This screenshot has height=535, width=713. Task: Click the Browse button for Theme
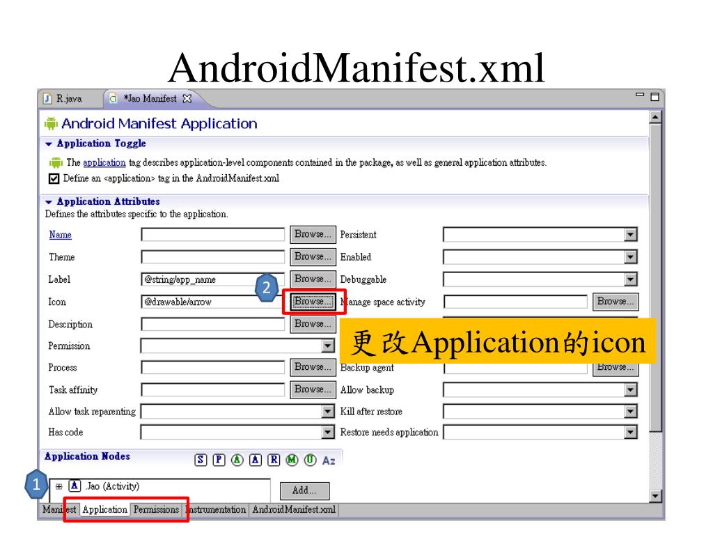313,256
